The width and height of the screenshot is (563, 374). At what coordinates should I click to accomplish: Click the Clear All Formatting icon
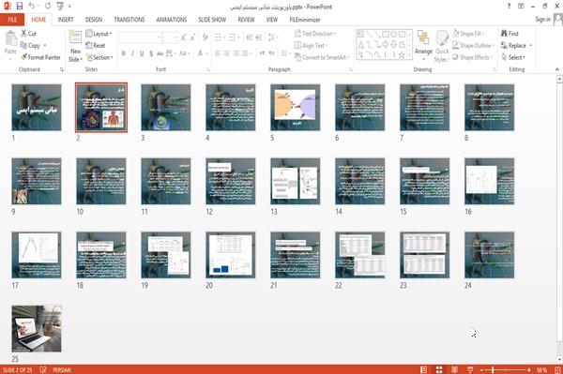pos(205,37)
